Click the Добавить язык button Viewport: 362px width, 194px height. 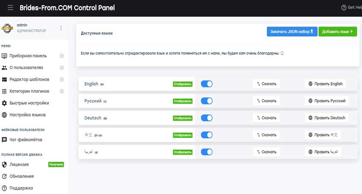pyautogui.click(x=337, y=31)
